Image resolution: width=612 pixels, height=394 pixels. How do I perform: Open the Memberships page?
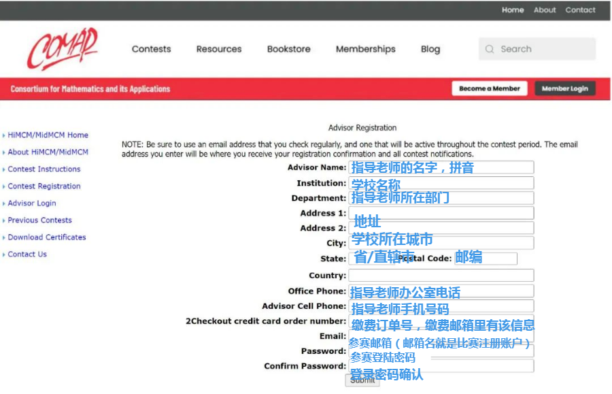pyautogui.click(x=365, y=49)
